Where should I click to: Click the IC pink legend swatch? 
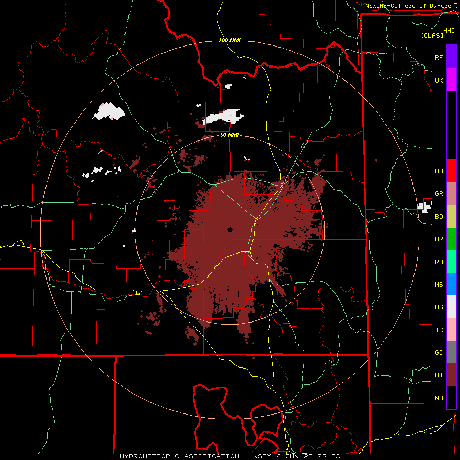click(x=451, y=330)
